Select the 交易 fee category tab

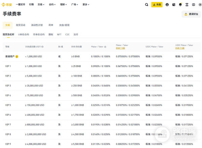8,25
